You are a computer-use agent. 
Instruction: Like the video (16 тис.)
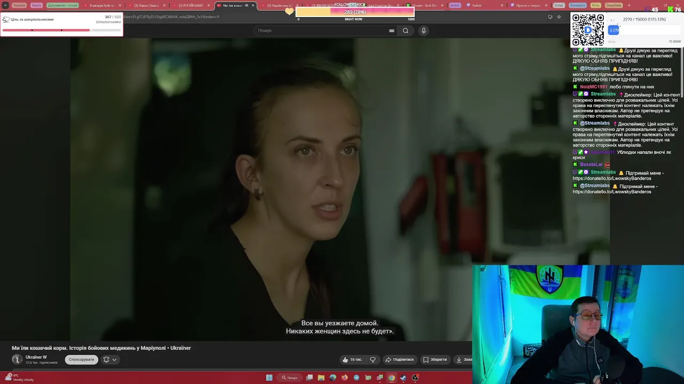pos(353,359)
